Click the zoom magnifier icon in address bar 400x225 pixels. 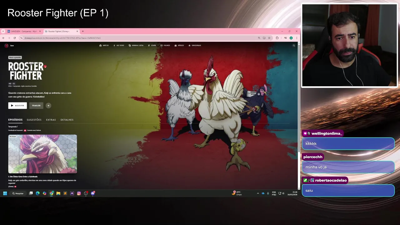tap(259, 38)
